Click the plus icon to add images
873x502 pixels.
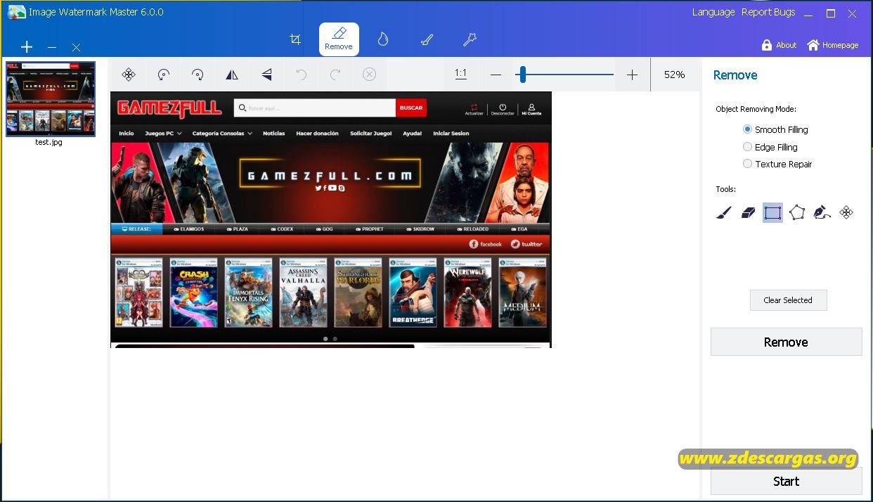point(27,47)
